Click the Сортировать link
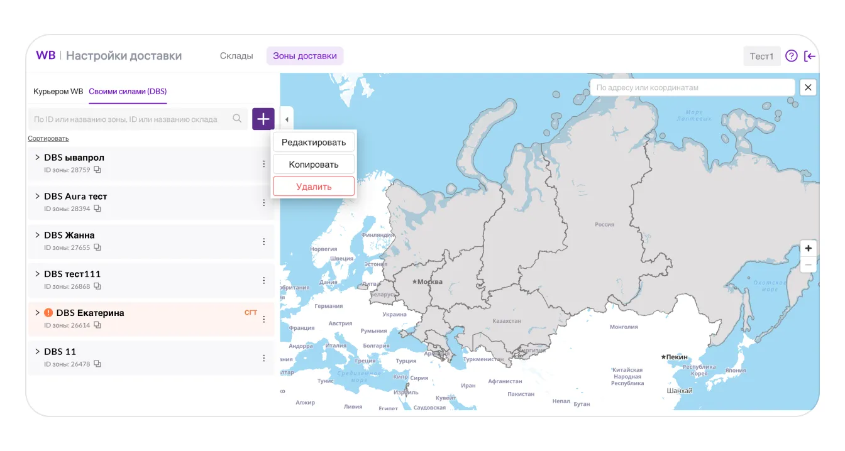 click(48, 138)
